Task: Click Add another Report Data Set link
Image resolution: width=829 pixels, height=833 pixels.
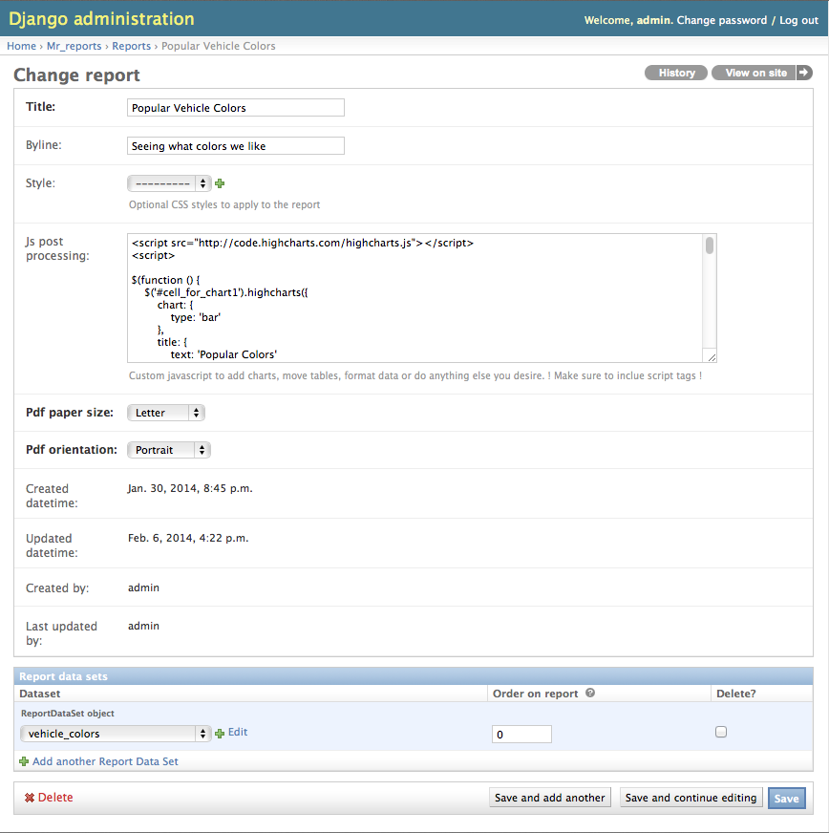Action: click(105, 761)
